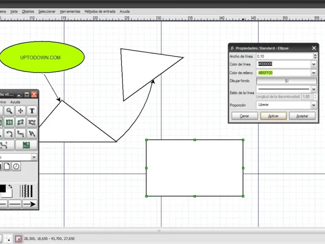
Task: Choose the middle line style button
Action: (x=15, y=204)
